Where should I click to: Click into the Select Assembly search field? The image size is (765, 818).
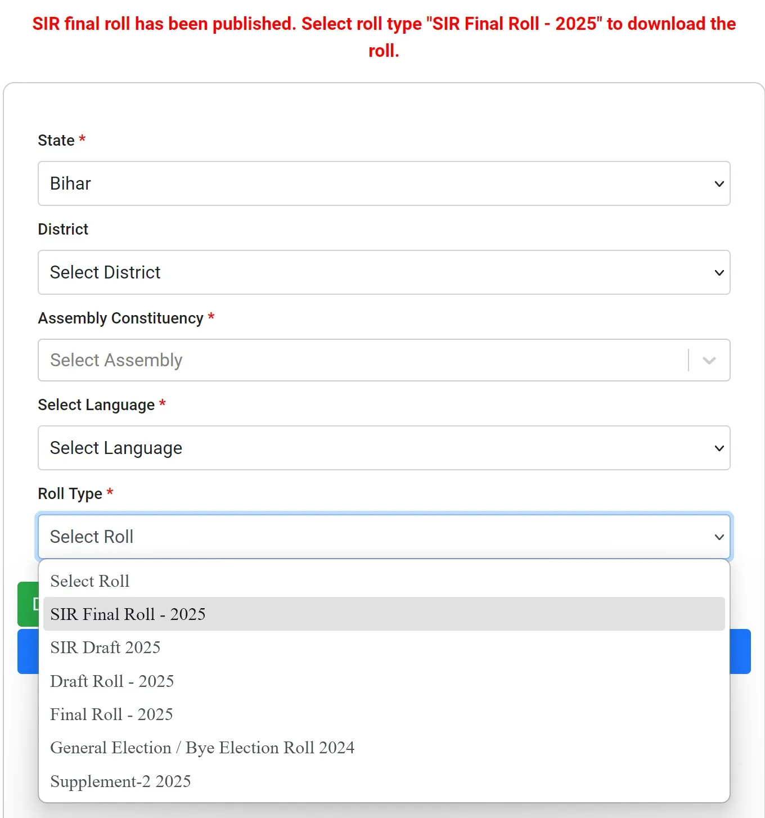pos(360,360)
